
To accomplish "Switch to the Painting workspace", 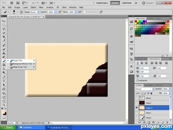I will (127, 3).
